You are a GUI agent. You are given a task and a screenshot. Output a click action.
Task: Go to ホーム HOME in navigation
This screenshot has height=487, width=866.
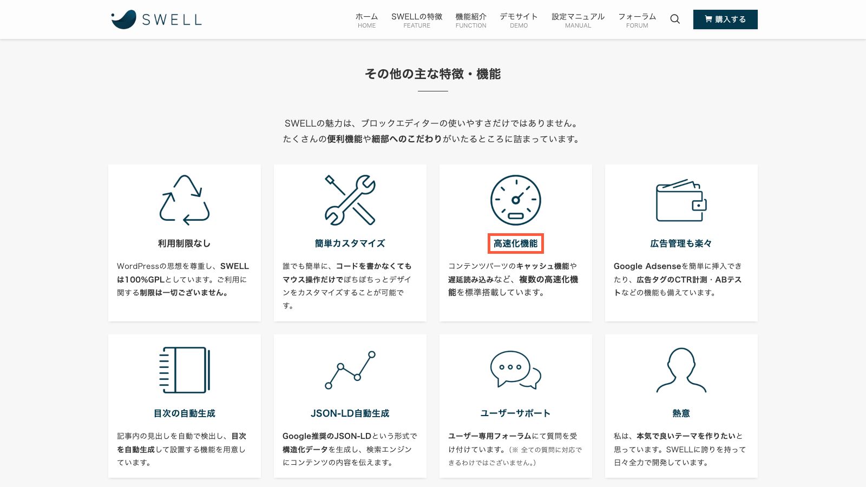(x=366, y=20)
